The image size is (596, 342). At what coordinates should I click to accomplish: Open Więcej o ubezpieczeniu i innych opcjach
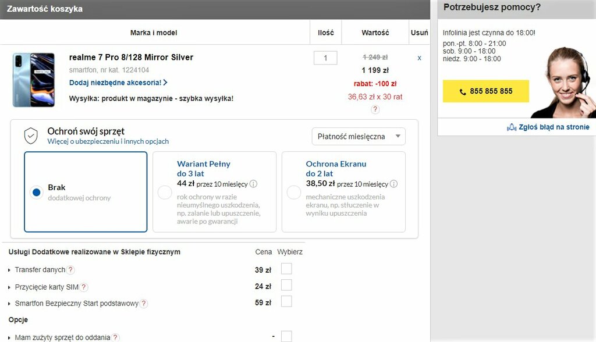108,141
